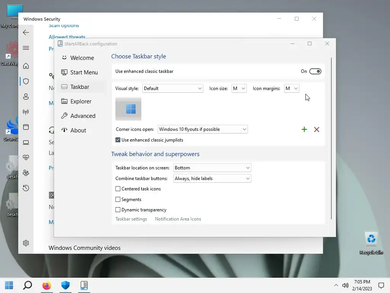Open the Icon size dropdown
This screenshot has height=293, width=390.
click(x=239, y=89)
